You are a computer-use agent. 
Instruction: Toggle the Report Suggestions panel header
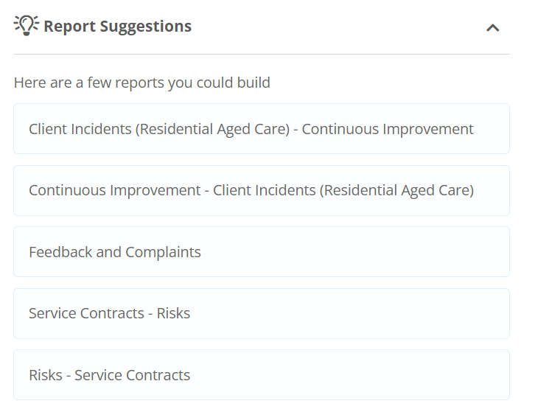(262, 27)
